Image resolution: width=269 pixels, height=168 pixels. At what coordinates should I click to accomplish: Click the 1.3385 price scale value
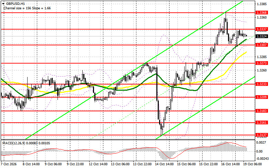[x=262, y=4]
